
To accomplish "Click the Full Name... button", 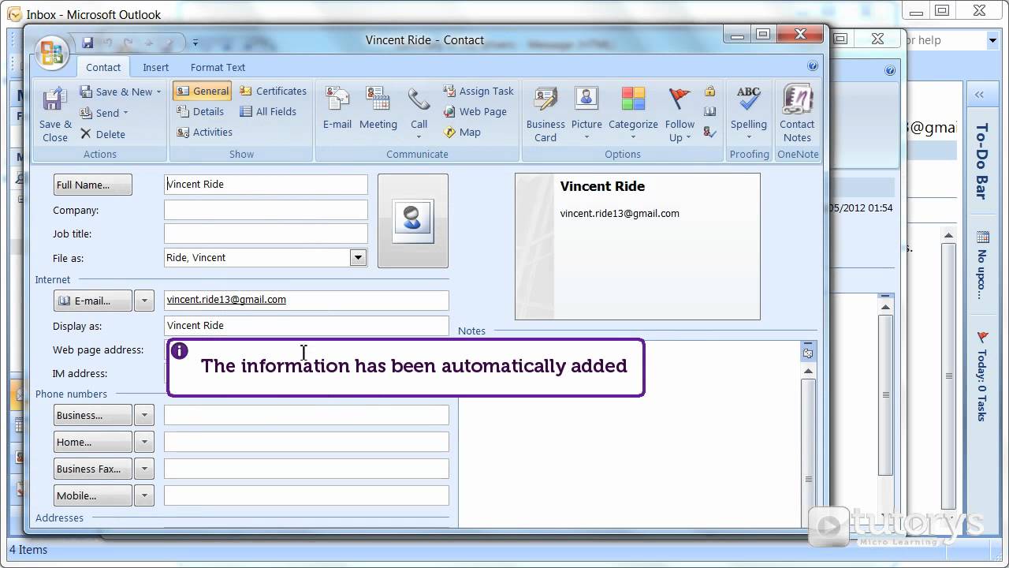I will 92,185.
